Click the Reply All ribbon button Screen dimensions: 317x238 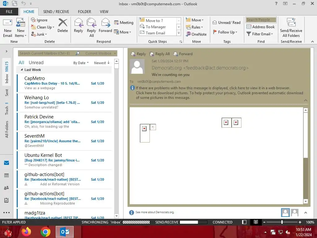coord(91,28)
